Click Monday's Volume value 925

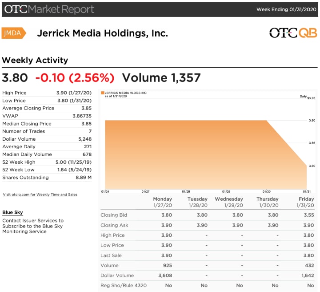168,265
